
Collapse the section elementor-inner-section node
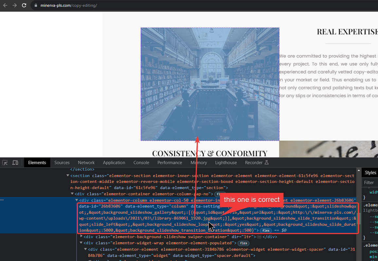[68, 176]
